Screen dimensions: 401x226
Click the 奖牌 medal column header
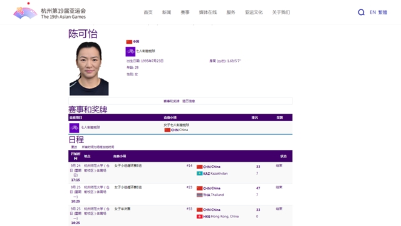[280, 118]
